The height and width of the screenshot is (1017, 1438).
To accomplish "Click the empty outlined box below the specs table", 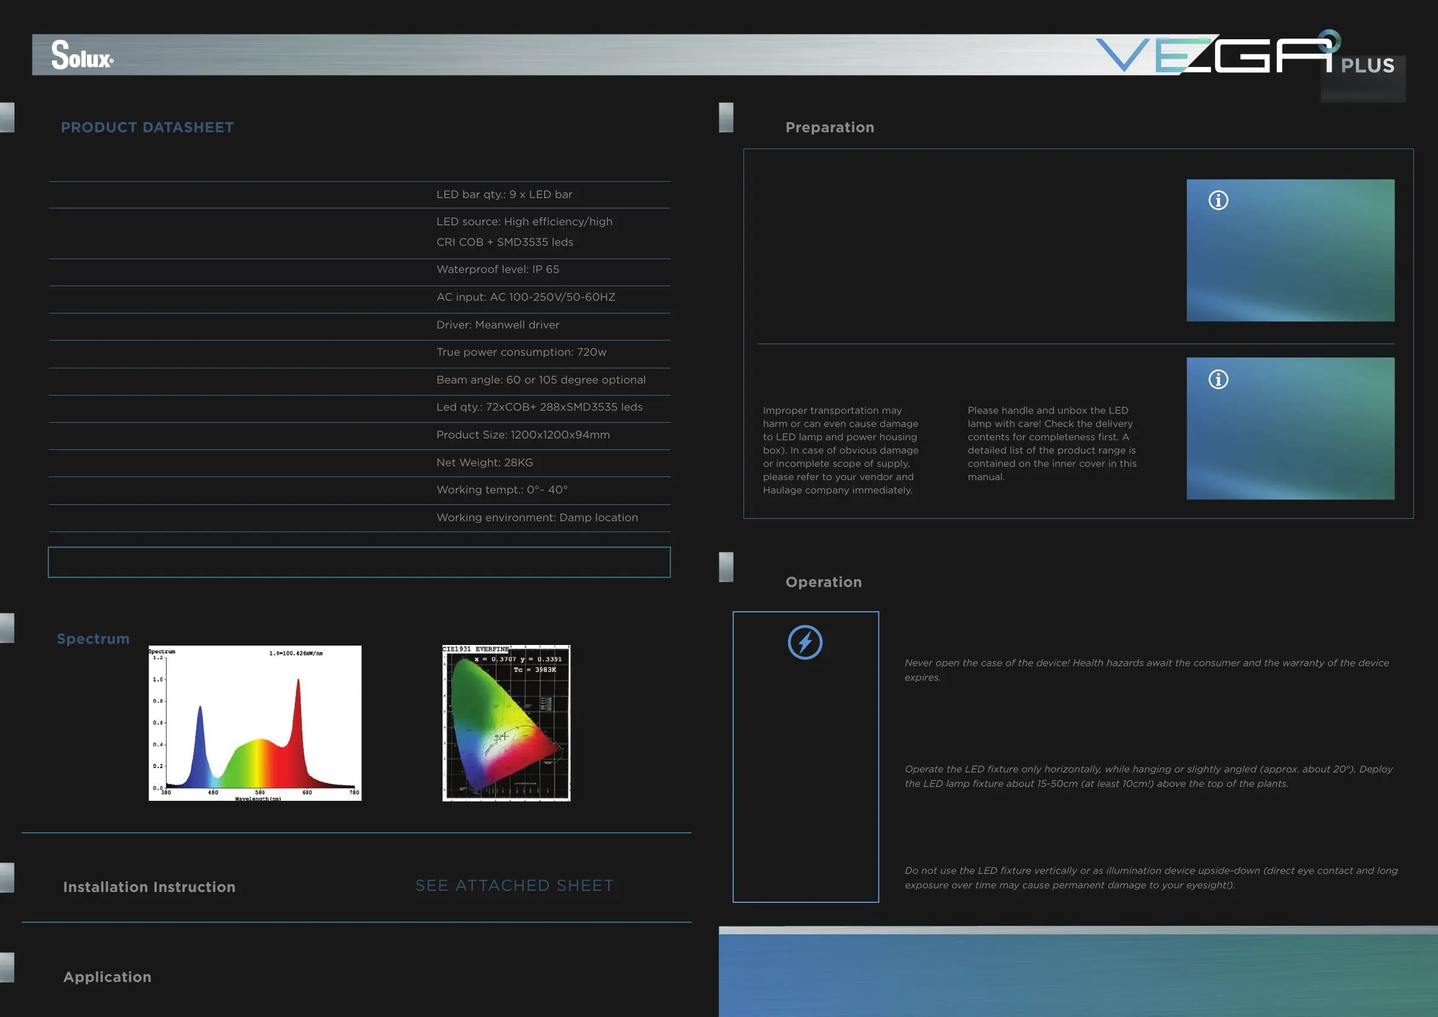I will point(359,562).
